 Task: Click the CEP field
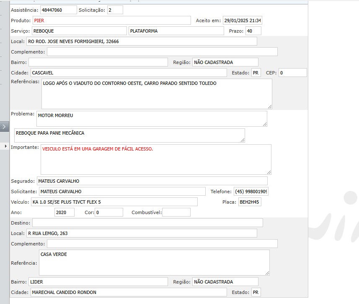pyautogui.click(x=292, y=73)
